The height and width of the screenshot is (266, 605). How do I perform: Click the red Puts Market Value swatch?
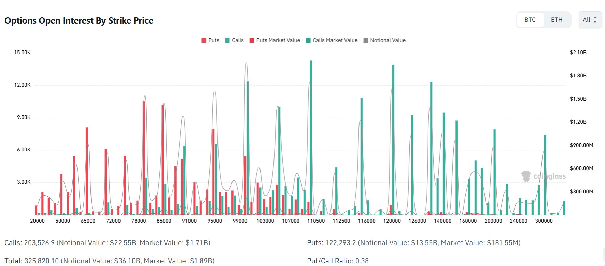252,40
